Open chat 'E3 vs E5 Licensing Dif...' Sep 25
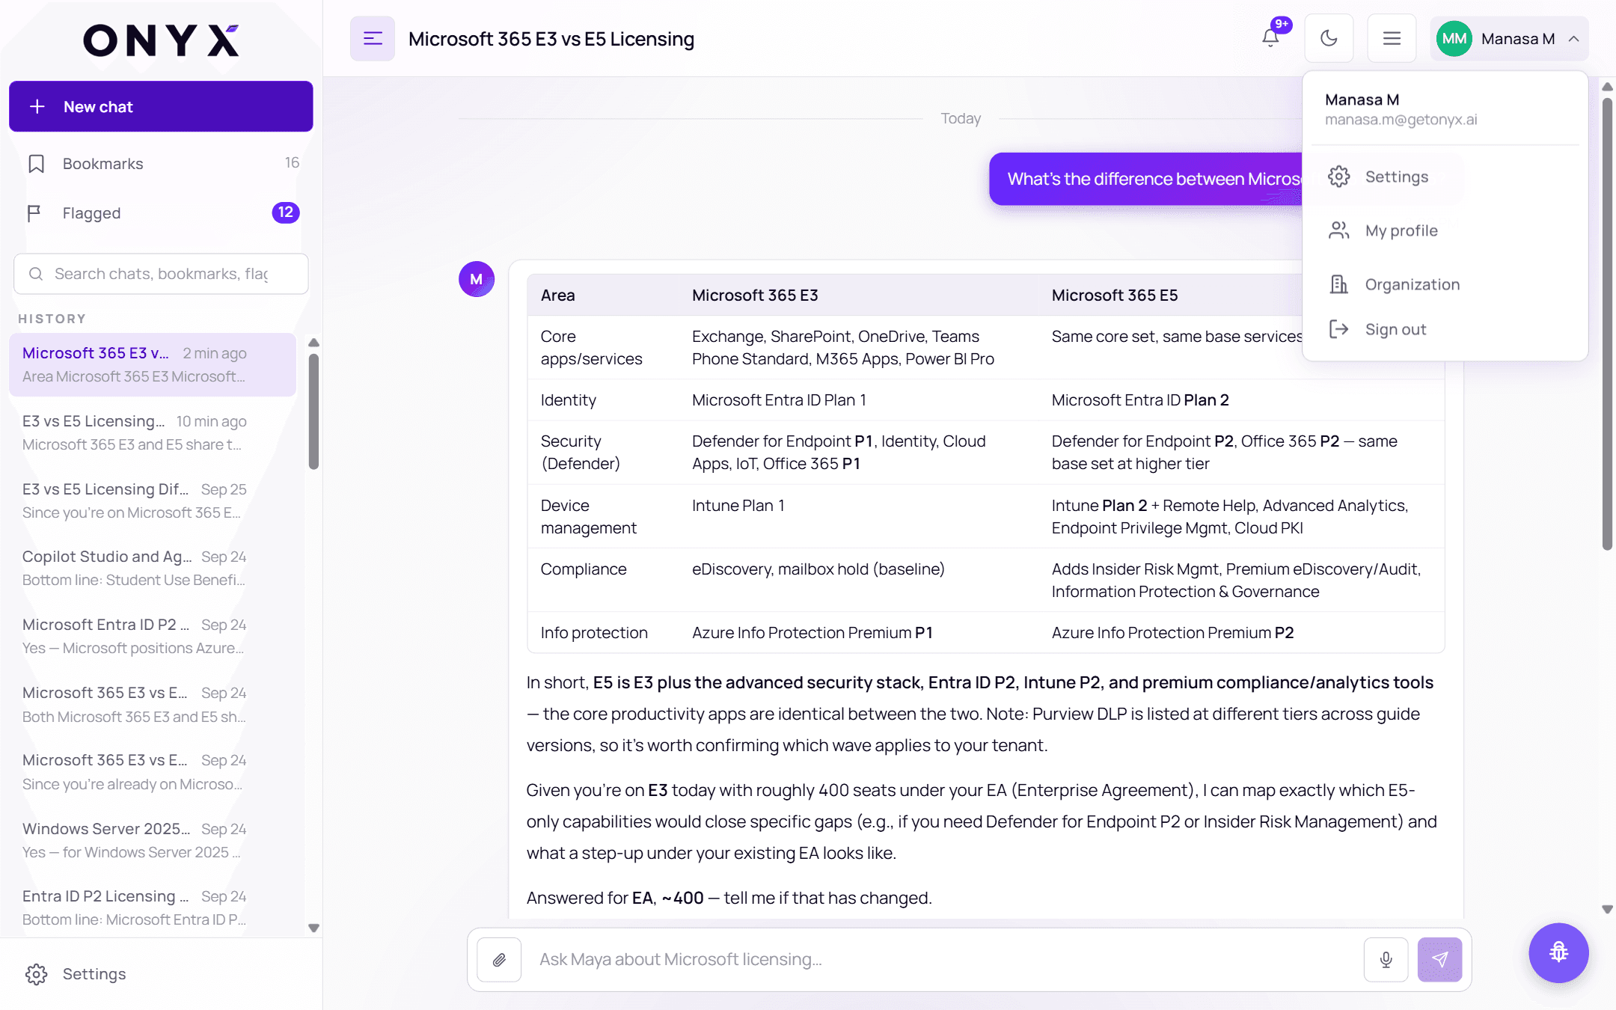This screenshot has height=1010, width=1616. click(153, 501)
